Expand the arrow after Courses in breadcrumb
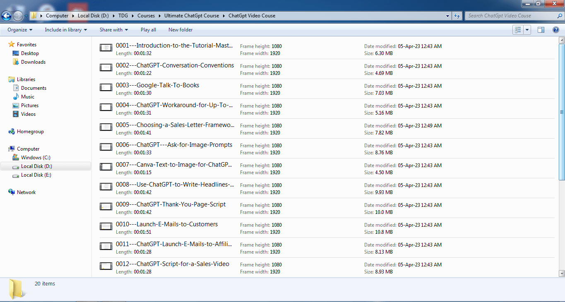 159,16
